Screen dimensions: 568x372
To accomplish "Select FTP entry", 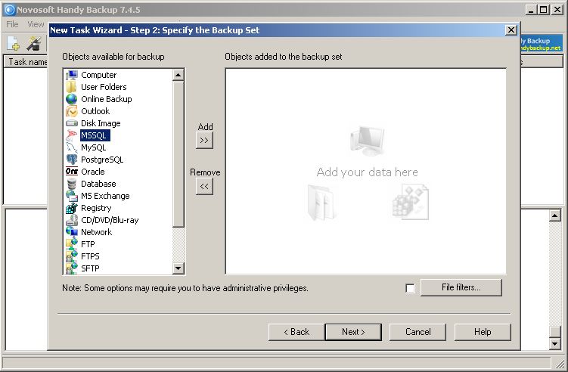I will [88, 244].
